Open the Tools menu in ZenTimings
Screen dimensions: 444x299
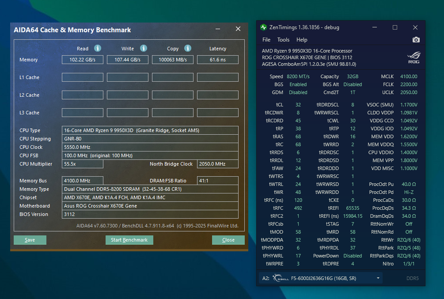pos(283,40)
